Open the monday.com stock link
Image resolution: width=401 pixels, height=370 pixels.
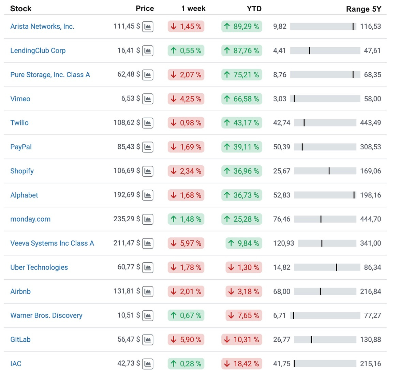pyautogui.click(x=30, y=219)
